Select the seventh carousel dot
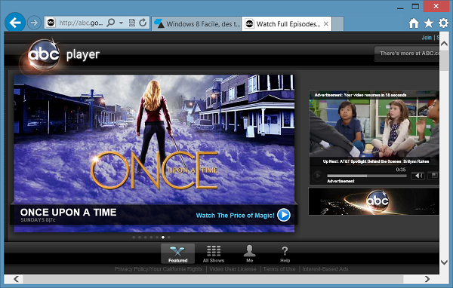The image size is (453, 288). 169,237
